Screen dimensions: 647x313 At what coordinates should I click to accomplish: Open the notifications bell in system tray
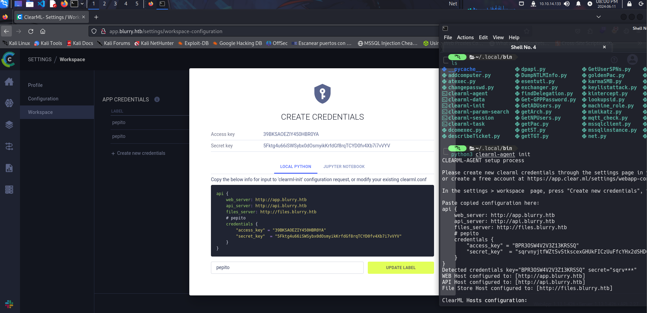(578, 4)
